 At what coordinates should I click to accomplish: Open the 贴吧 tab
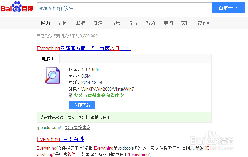pos(80,23)
